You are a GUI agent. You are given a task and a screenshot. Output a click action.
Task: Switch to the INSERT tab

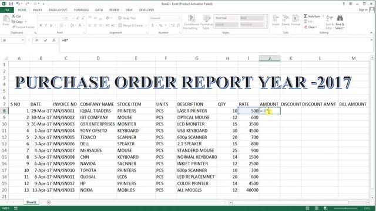point(38,10)
